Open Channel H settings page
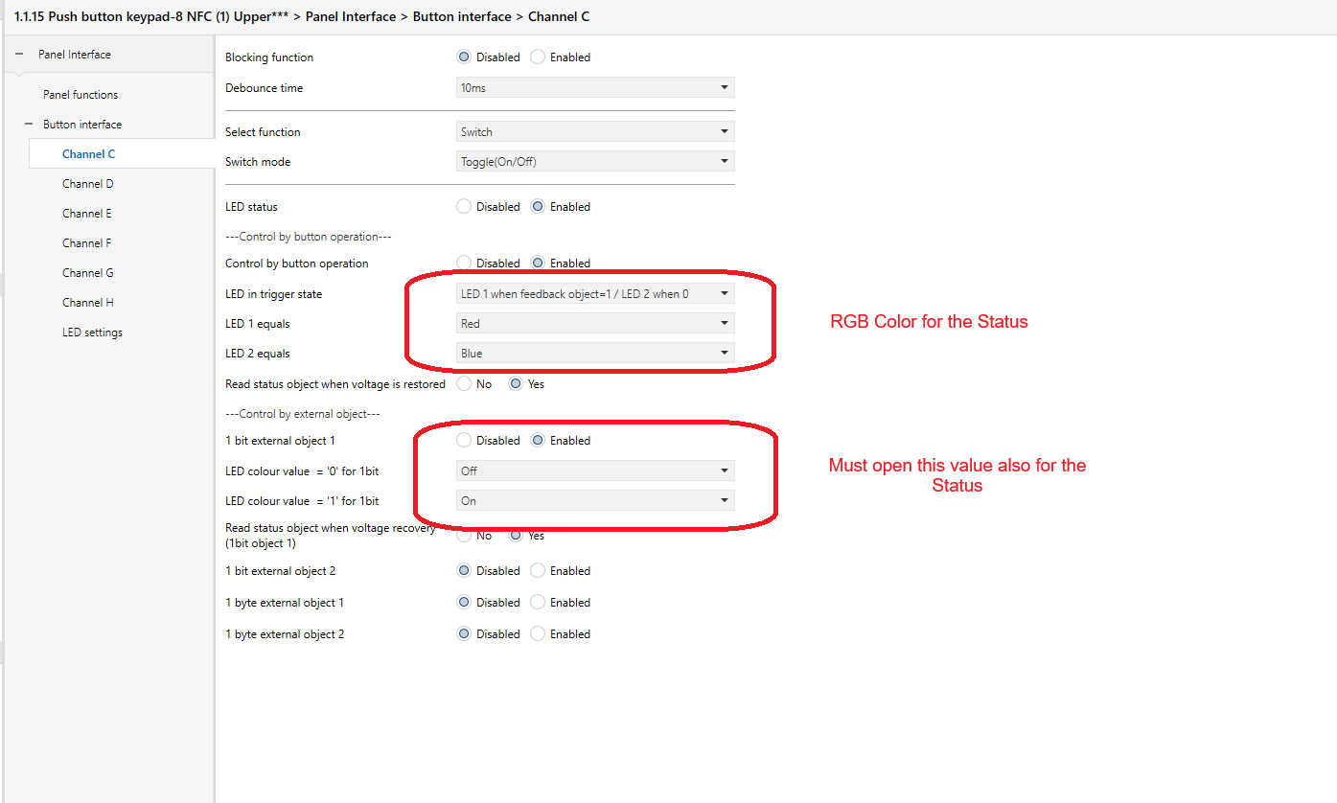Viewport: 1337px width, 803px height. (x=88, y=303)
